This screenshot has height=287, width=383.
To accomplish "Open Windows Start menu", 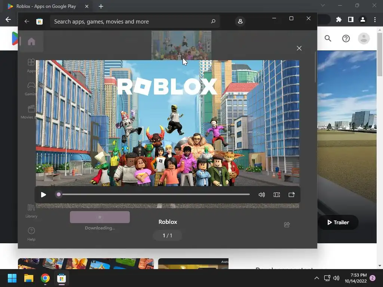I will (x=12, y=278).
